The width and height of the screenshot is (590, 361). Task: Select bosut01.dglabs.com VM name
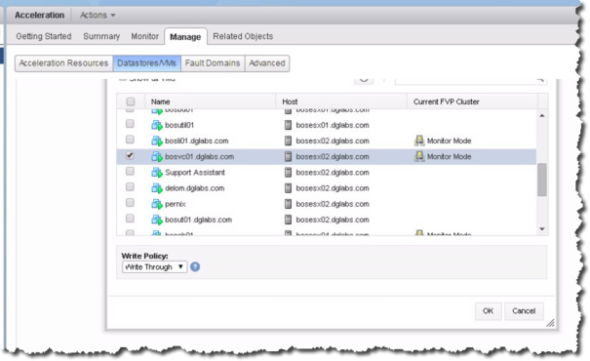[x=198, y=220]
